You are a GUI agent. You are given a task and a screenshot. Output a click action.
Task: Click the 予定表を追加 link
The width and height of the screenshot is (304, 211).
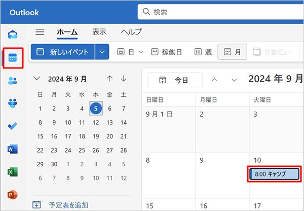68,205
